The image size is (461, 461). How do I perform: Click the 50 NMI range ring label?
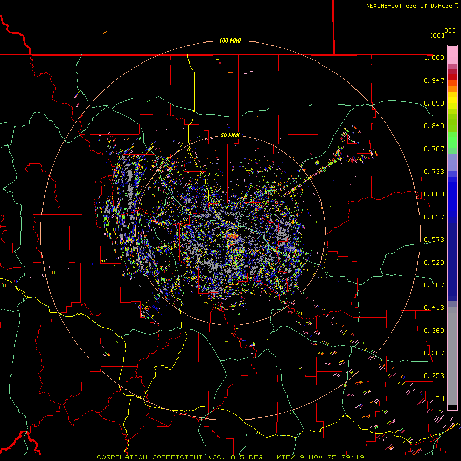pos(230,135)
